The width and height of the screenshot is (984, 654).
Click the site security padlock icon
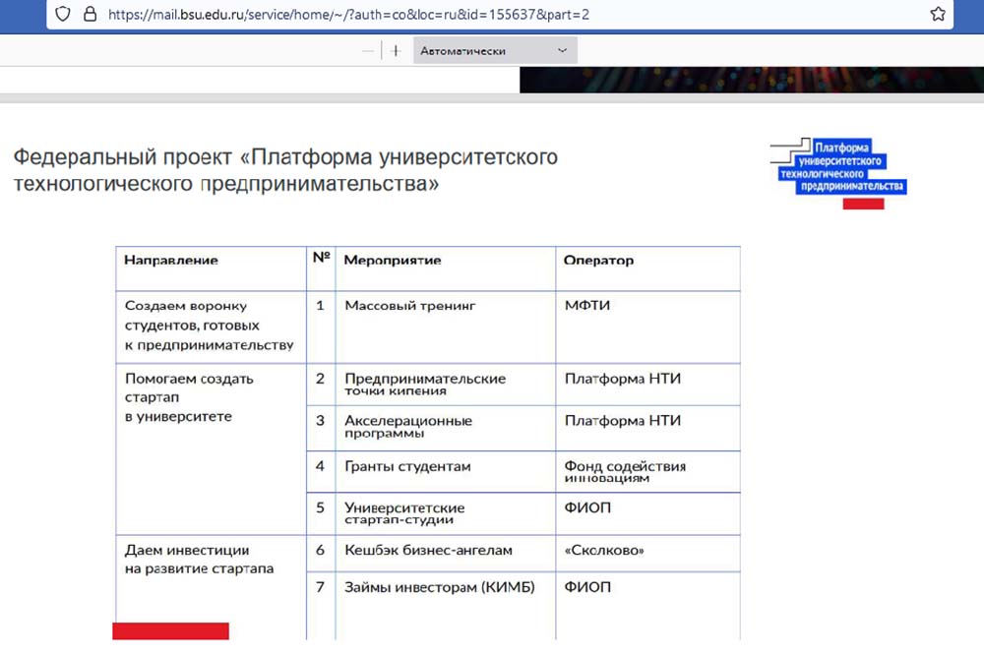click(90, 15)
